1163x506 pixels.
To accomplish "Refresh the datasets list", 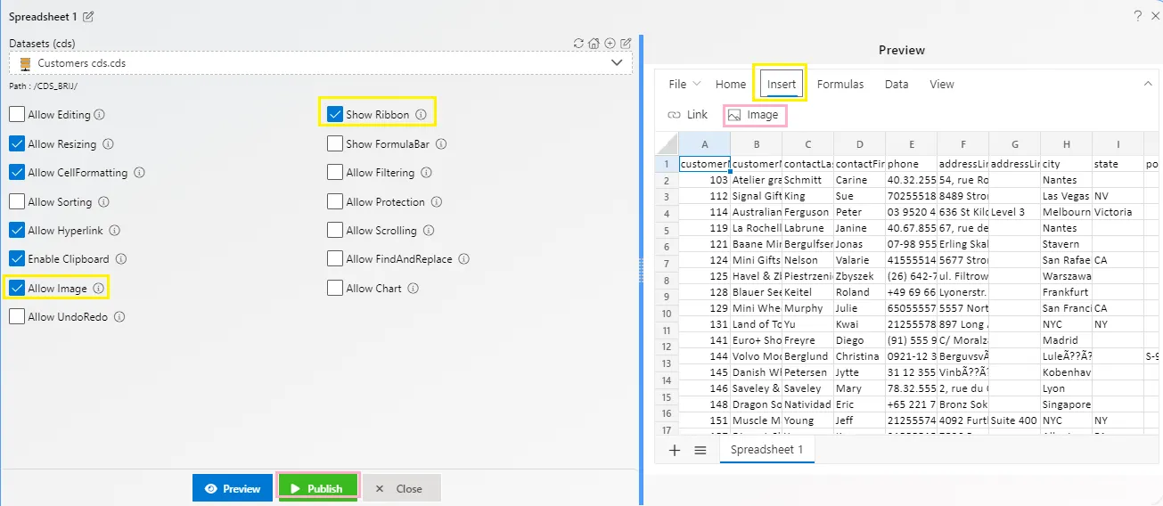I will (x=579, y=43).
